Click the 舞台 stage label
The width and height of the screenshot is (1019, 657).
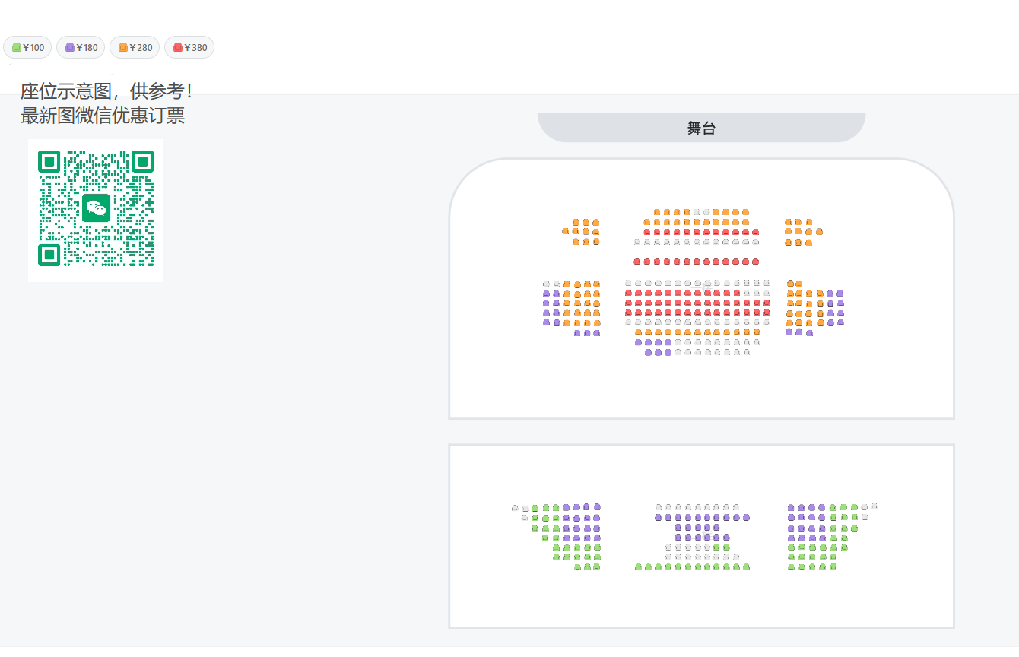tap(701, 129)
